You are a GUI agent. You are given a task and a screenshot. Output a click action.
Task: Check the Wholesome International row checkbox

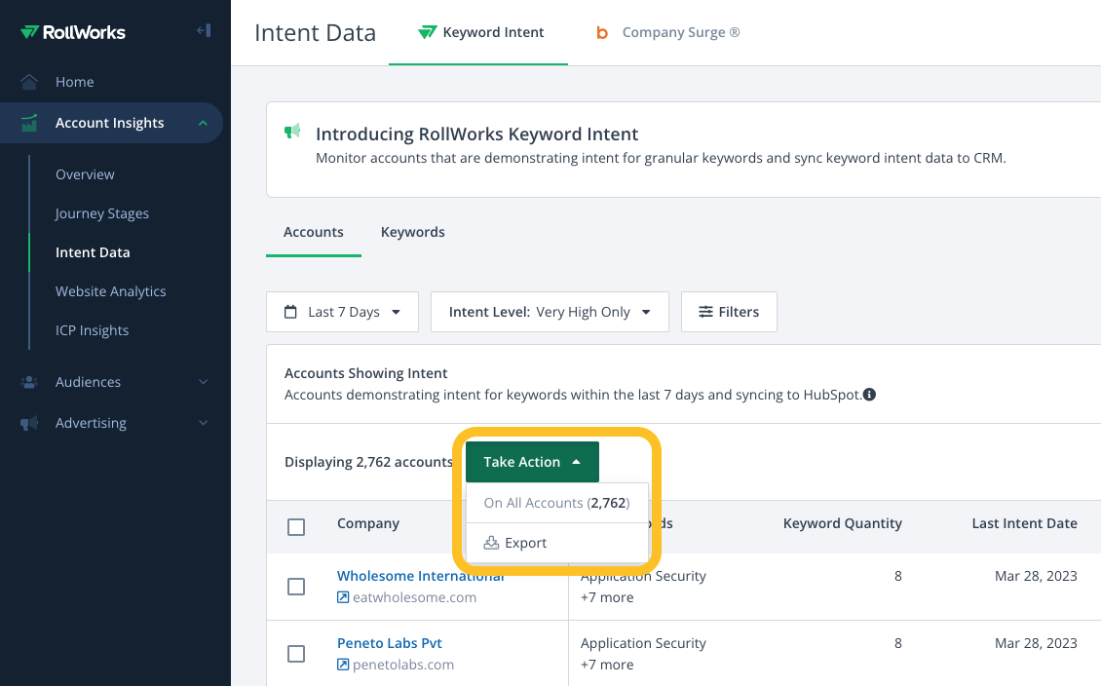click(x=296, y=587)
